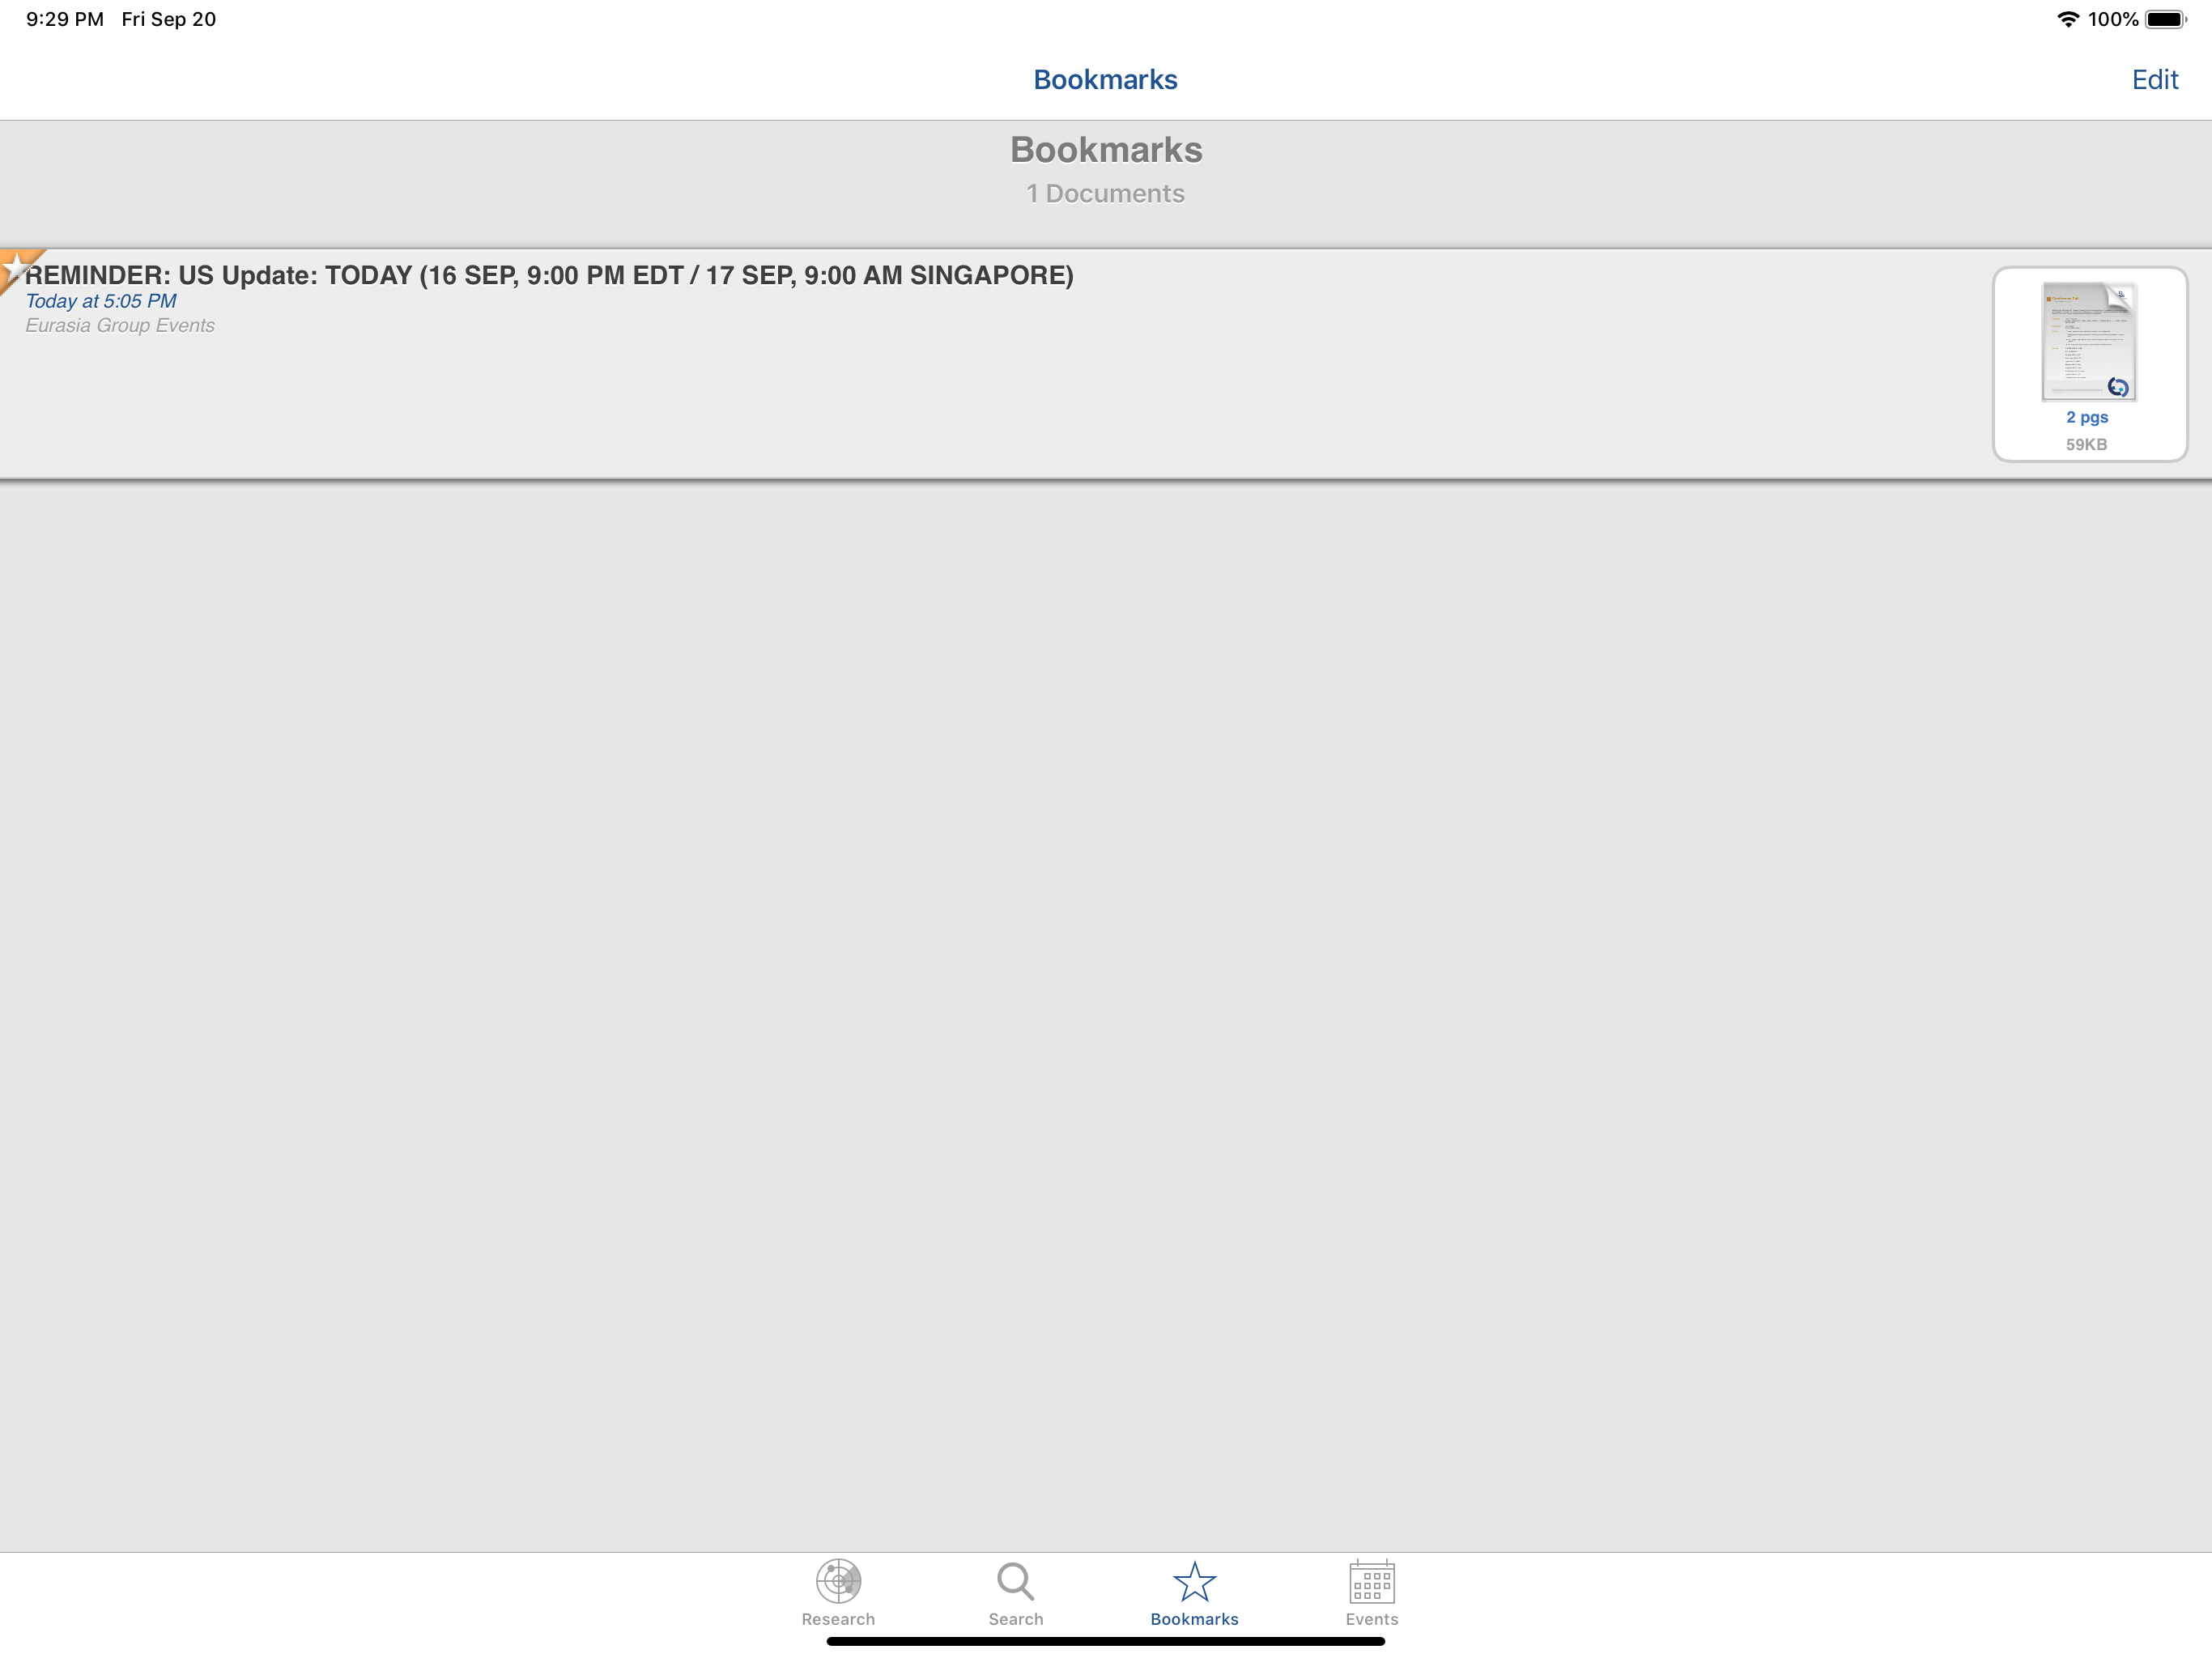Open the REMINDER: US Update document title
This screenshot has width=2212, height=1658.
tap(549, 275)
